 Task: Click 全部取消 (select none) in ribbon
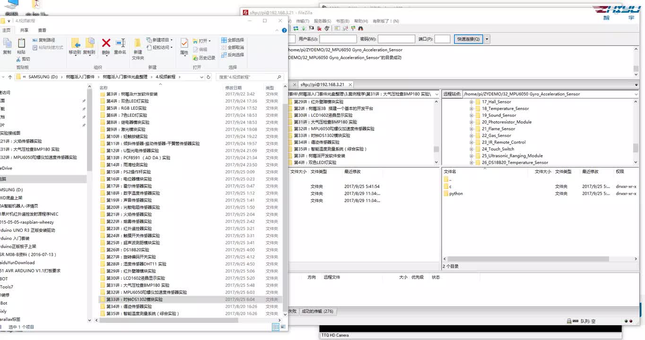click(x=232, y=47)
